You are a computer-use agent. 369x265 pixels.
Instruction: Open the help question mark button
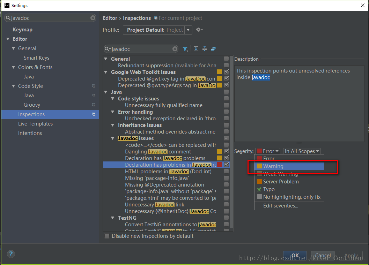pyautogui.click(x=11, y=254)
